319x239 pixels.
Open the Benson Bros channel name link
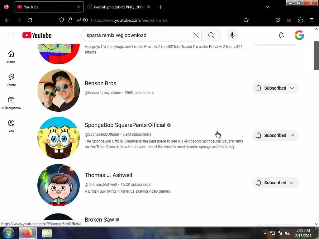[101, 83]
